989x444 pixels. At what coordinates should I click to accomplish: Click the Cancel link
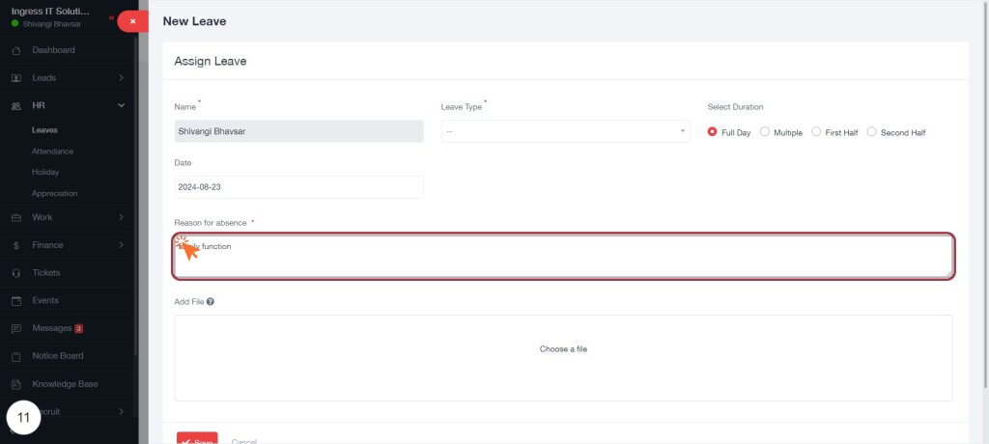[243, 441]
